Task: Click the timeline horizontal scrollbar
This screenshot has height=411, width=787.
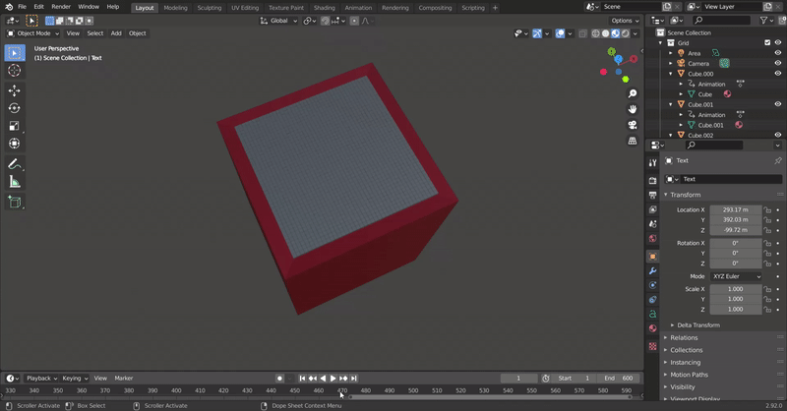Action: [x=490, y=397]
